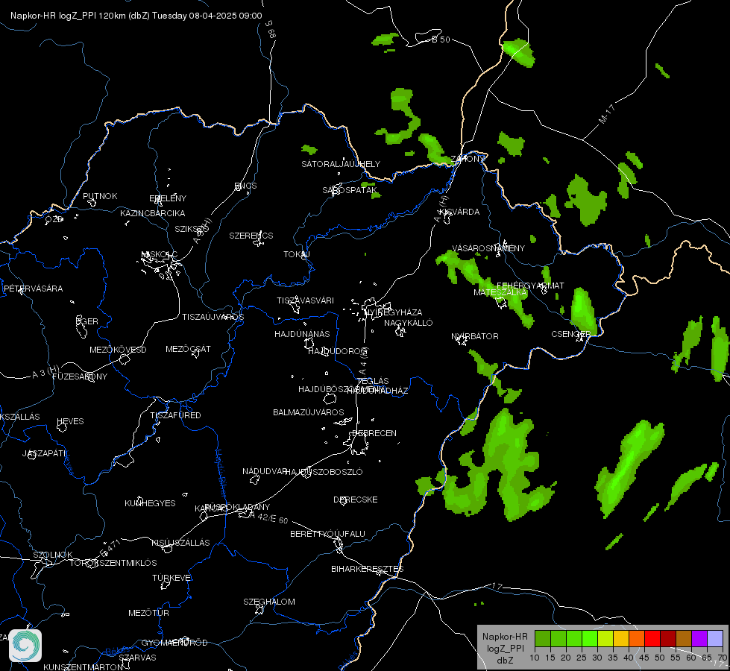Click the HAJDÚSZOBOSZLÓ town label
Viewport: 730px width, 671px height.
324,472
